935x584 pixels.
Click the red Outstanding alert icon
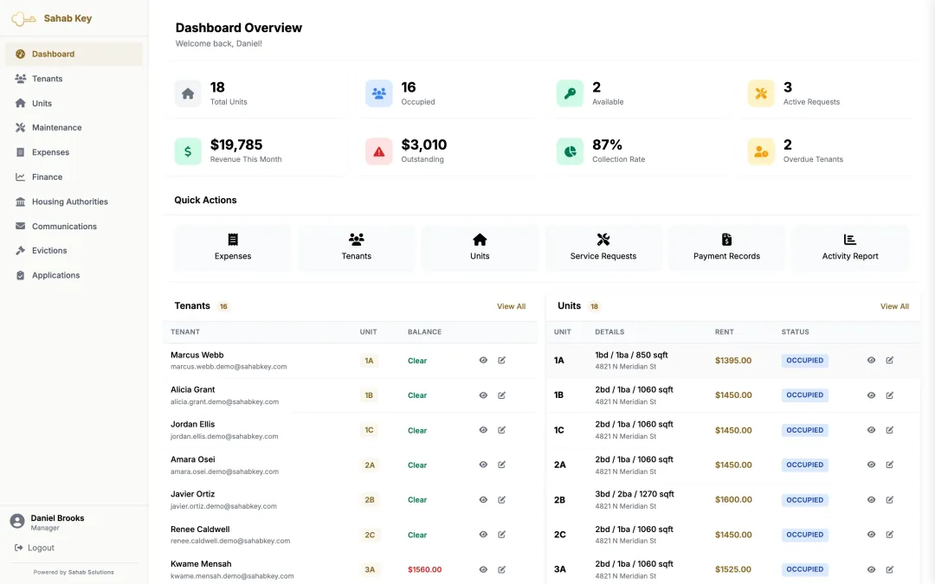[378, 151]
